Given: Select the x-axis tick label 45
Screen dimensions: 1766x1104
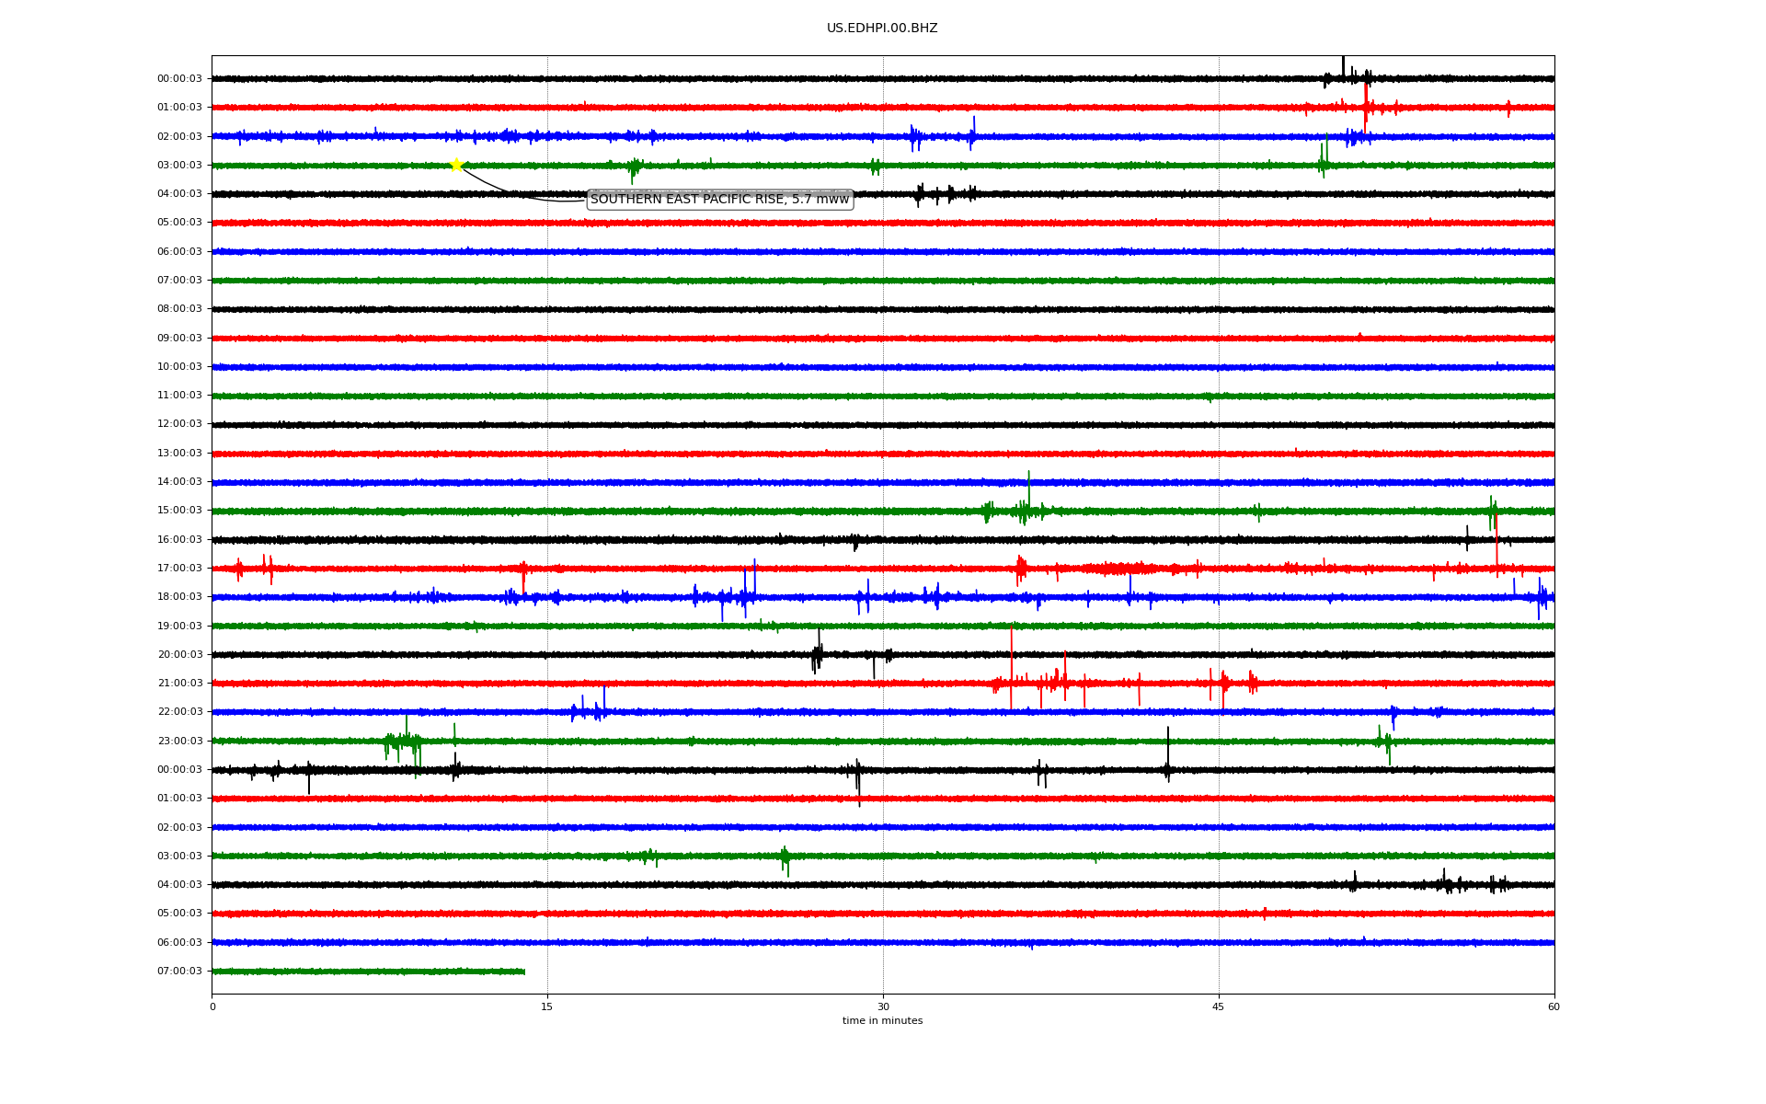Looking at the screenshot, I should (x=1219, y=1006).
